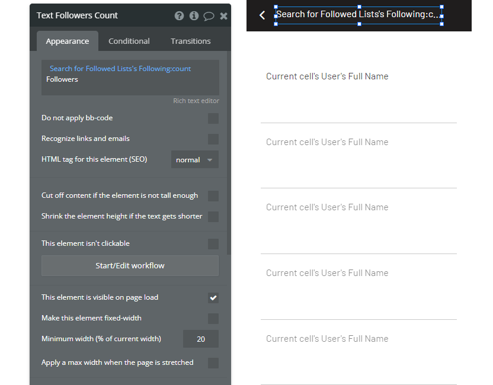Click the Minimum width input field

[x=200, y=339]
